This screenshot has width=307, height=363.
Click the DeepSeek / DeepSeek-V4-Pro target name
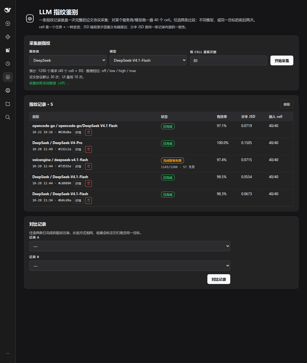57,143
